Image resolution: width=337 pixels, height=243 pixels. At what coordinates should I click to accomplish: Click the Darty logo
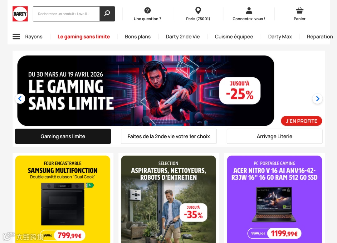pyautogui.click(x=20, y=14)
